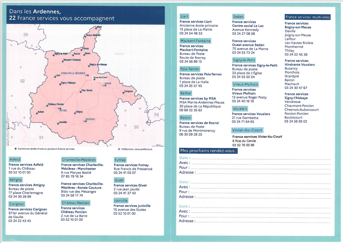This screenshot has height=243, width=343.
Task: Click 'Les Hautes Rivière' in the multi-sites list
Action: tap(299, 43)
